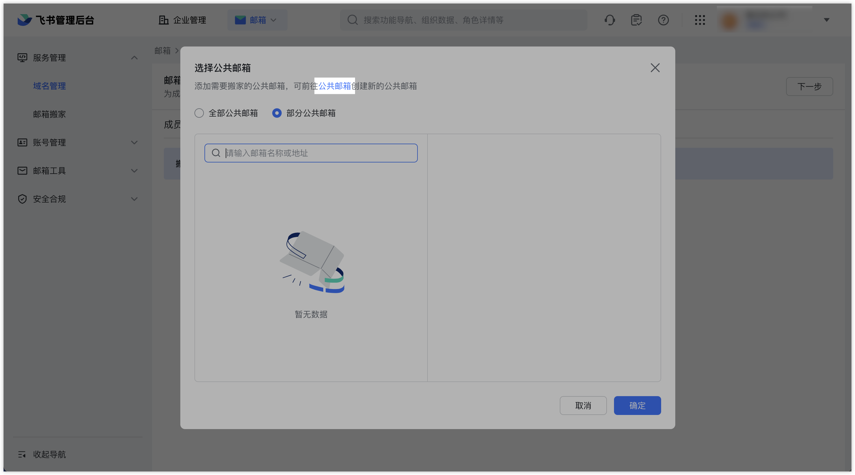The width and height of the screenshot is (855, 475).
Task: Select the 全部公共邮箱 radio option
Action: pyautogui.click(x=226, y=113)
